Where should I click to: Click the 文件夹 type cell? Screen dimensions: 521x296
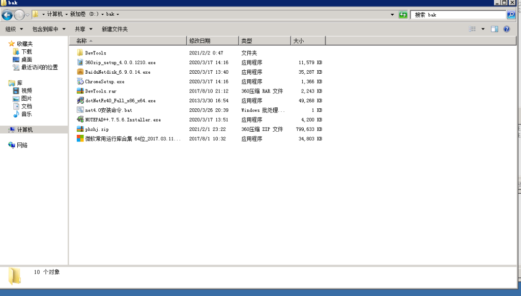click(x=249, y=53)
